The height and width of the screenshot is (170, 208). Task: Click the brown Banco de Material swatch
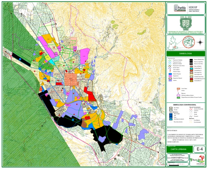coord(191,66)
